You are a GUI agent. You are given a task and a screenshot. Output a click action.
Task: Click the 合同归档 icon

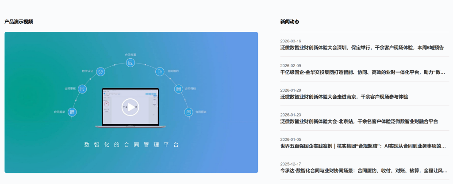179,89
